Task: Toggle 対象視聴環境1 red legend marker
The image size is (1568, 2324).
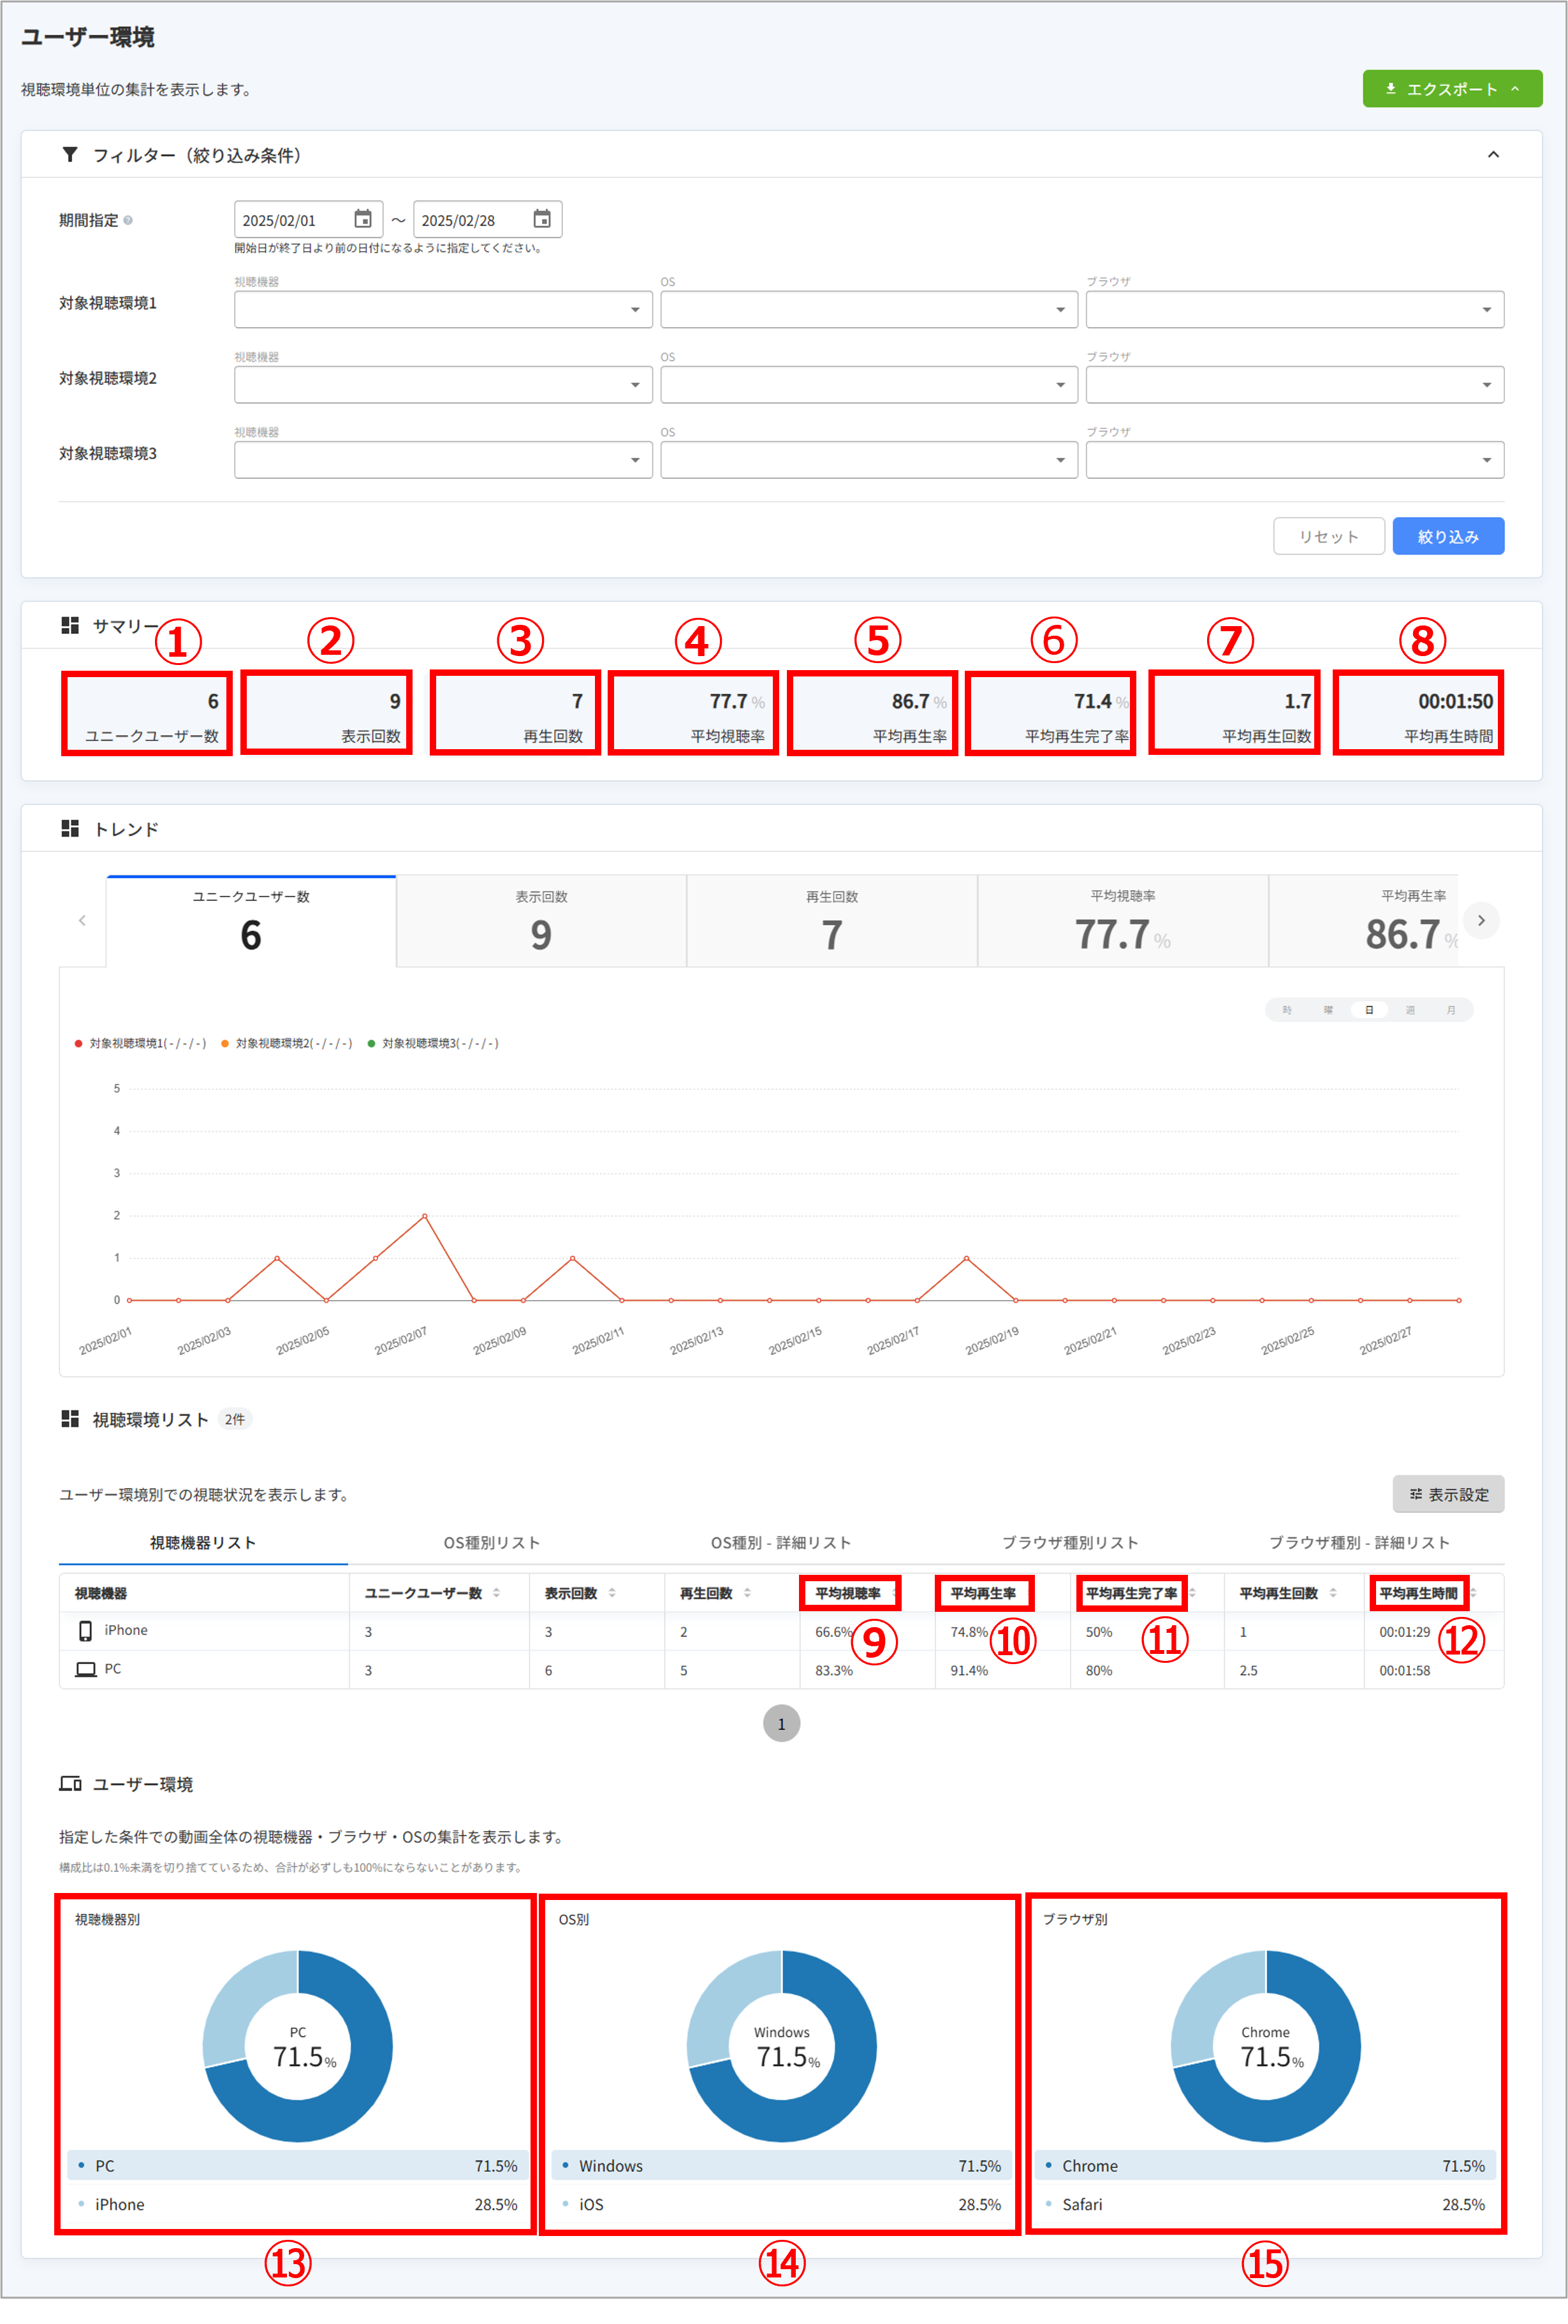Action: pos(79,1044)
